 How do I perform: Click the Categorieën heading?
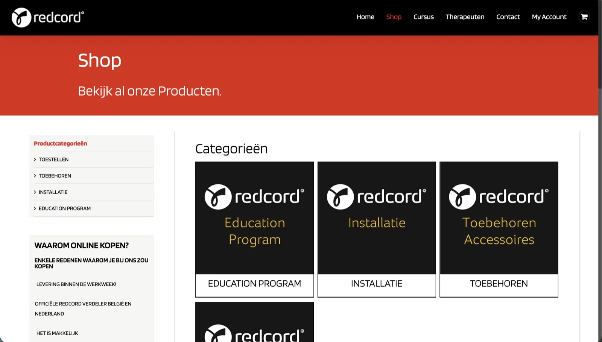[x=231, y=149]
